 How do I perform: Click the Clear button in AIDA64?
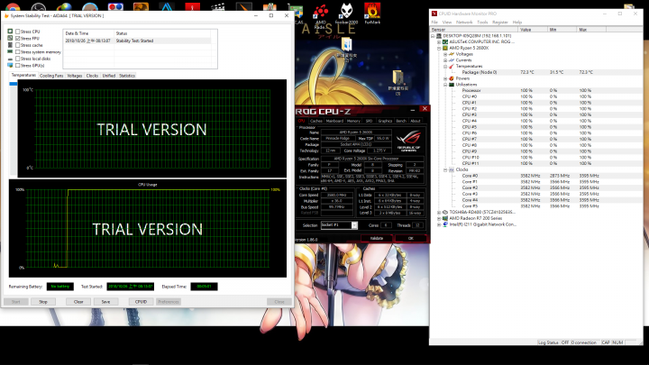pos(78,302)
